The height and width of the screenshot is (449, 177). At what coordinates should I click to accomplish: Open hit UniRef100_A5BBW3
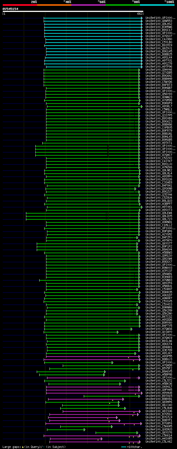click(159, 252)
